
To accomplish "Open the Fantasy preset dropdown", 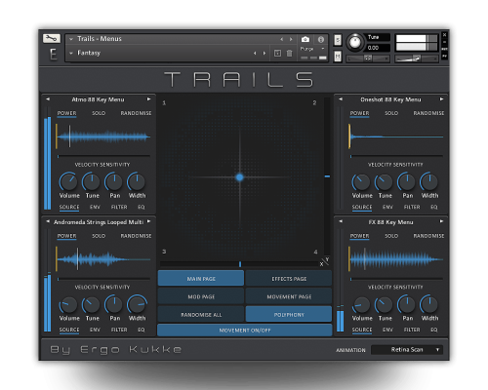I will point(71,53).
